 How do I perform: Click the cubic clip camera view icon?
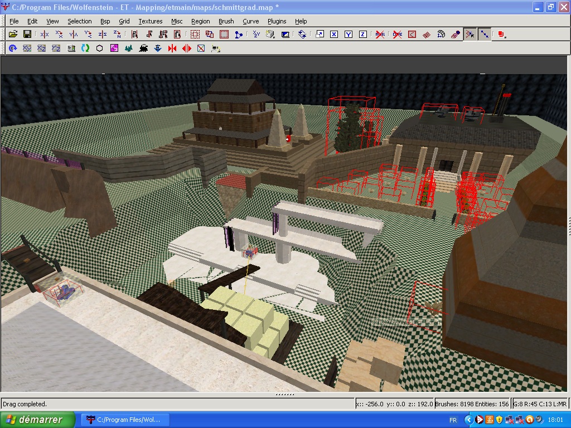click(x=285, y=34)
